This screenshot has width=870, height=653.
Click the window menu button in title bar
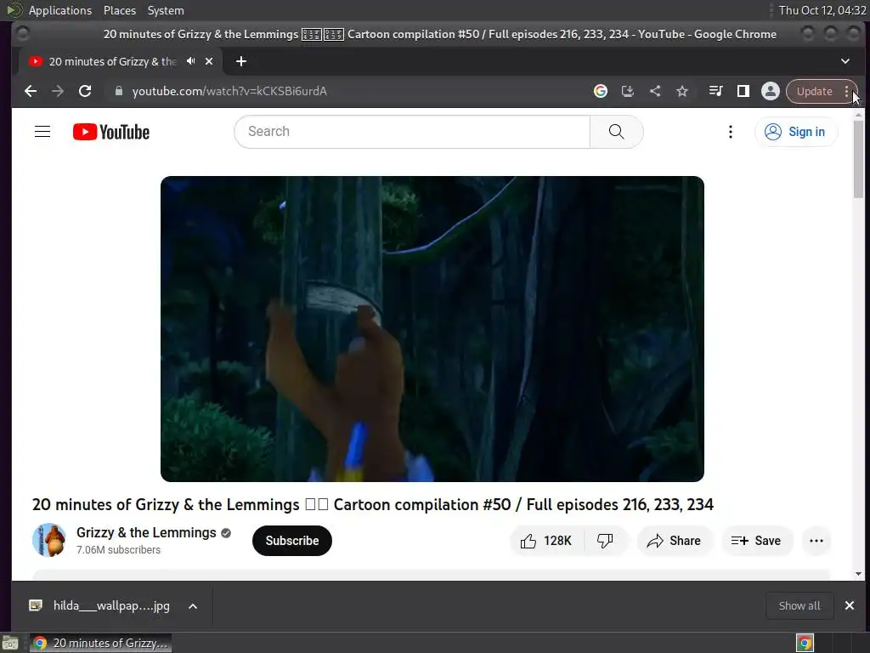click(23, 34)
